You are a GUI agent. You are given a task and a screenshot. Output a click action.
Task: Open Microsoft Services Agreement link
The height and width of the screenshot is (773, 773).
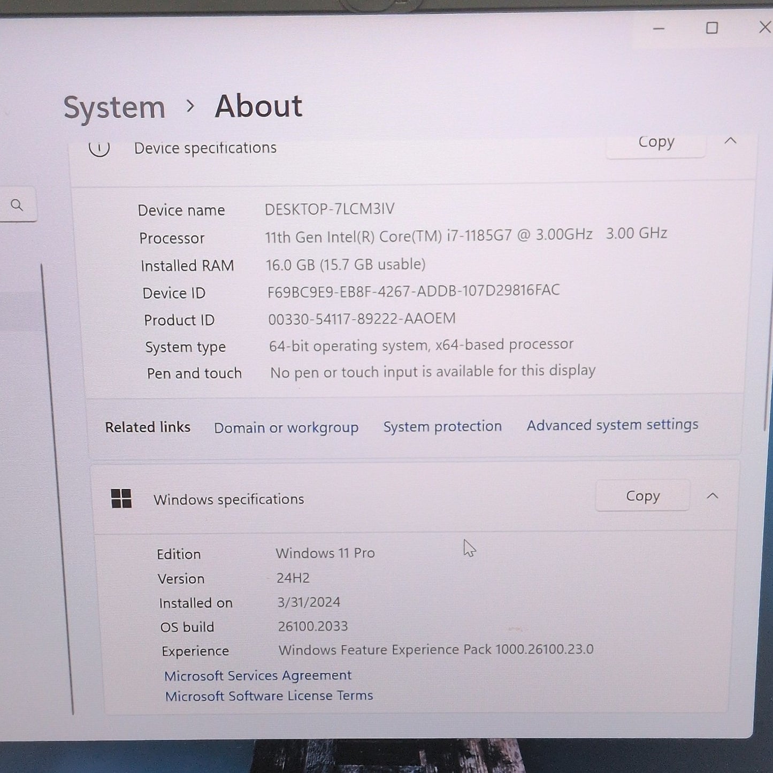[258, 676]
